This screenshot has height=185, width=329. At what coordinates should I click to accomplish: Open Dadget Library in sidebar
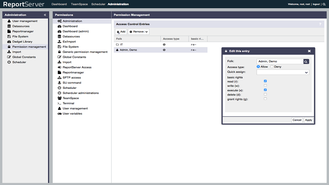coord(22,42)
